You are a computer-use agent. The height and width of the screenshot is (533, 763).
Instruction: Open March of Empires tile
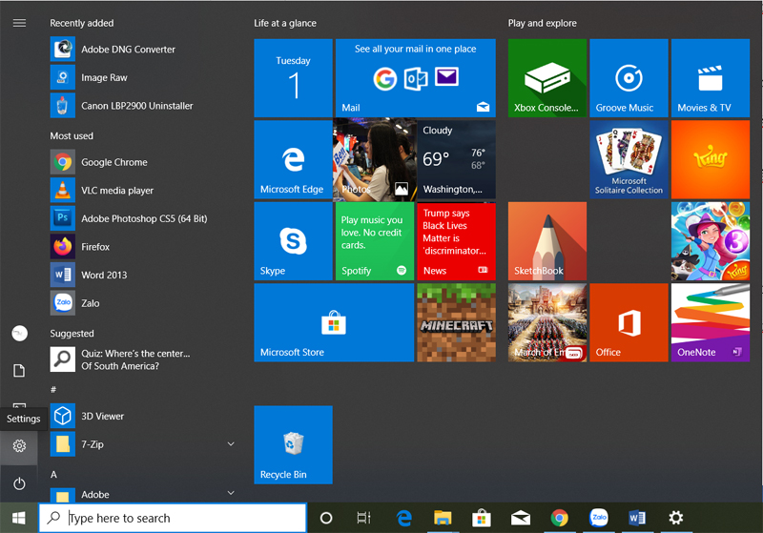tap(546, 323)
